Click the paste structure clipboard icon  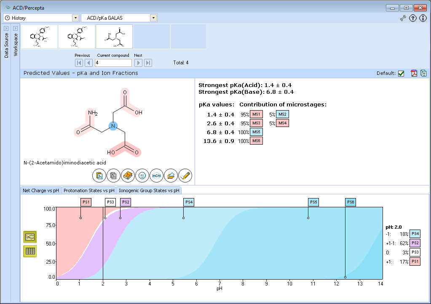pos(99,176)
